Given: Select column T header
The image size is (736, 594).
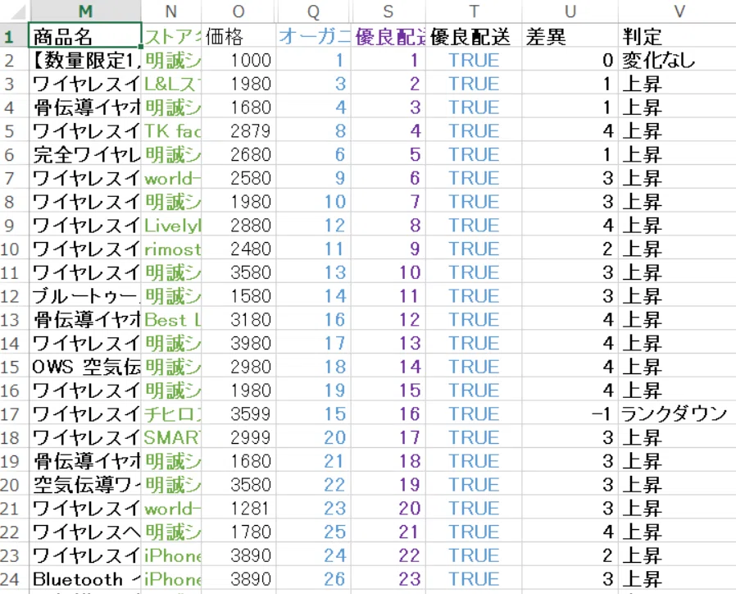Looking at the screenshot, I should tap(474, 11).
